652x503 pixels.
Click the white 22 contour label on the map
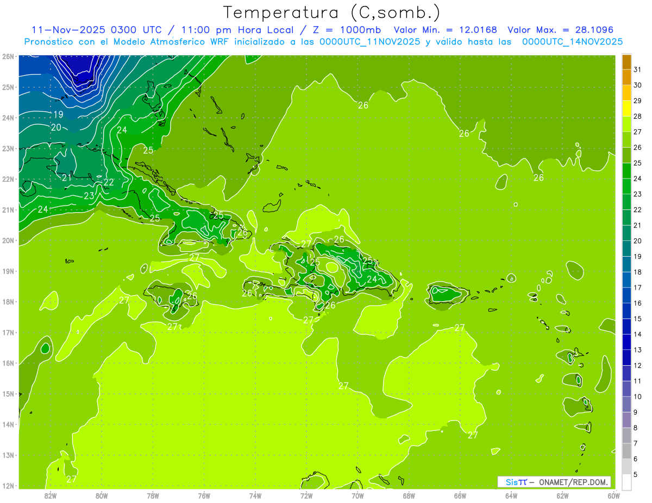click(x=109, y=182)
